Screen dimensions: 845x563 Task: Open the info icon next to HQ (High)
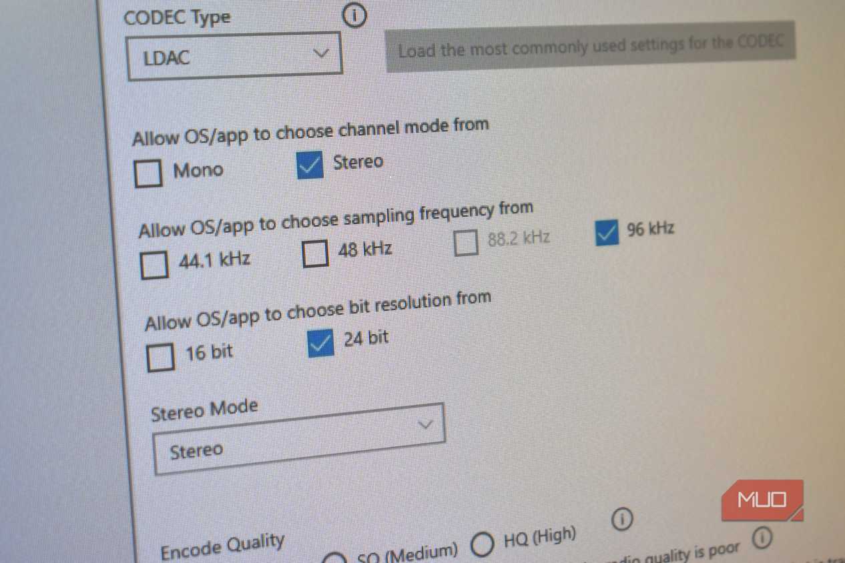[621, 519]
